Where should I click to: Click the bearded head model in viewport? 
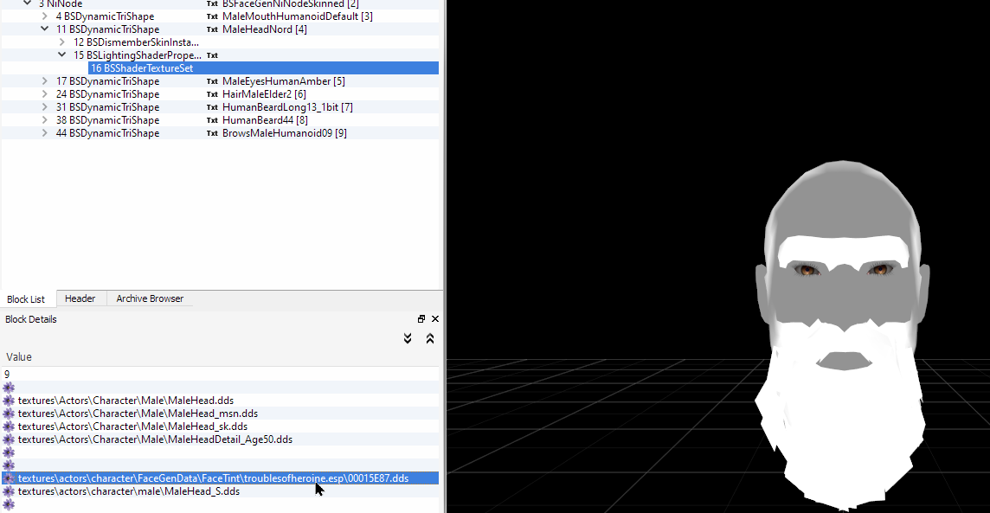pos(843,335)
